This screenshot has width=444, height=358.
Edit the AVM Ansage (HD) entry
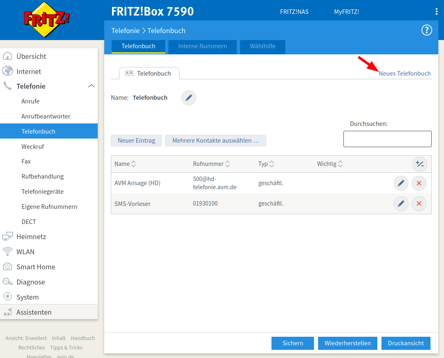[401, 183]
